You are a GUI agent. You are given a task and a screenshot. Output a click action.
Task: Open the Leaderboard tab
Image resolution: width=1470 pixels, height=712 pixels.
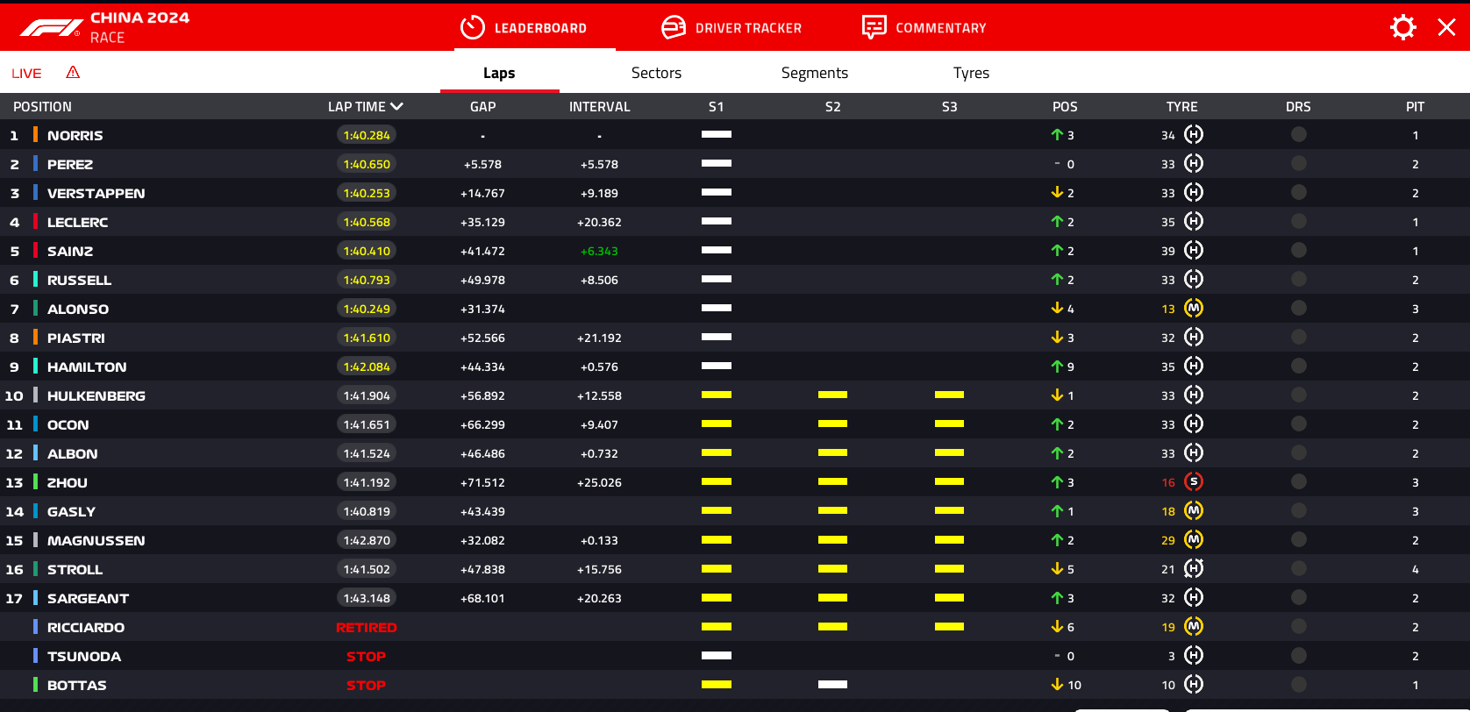pos(523,27)
